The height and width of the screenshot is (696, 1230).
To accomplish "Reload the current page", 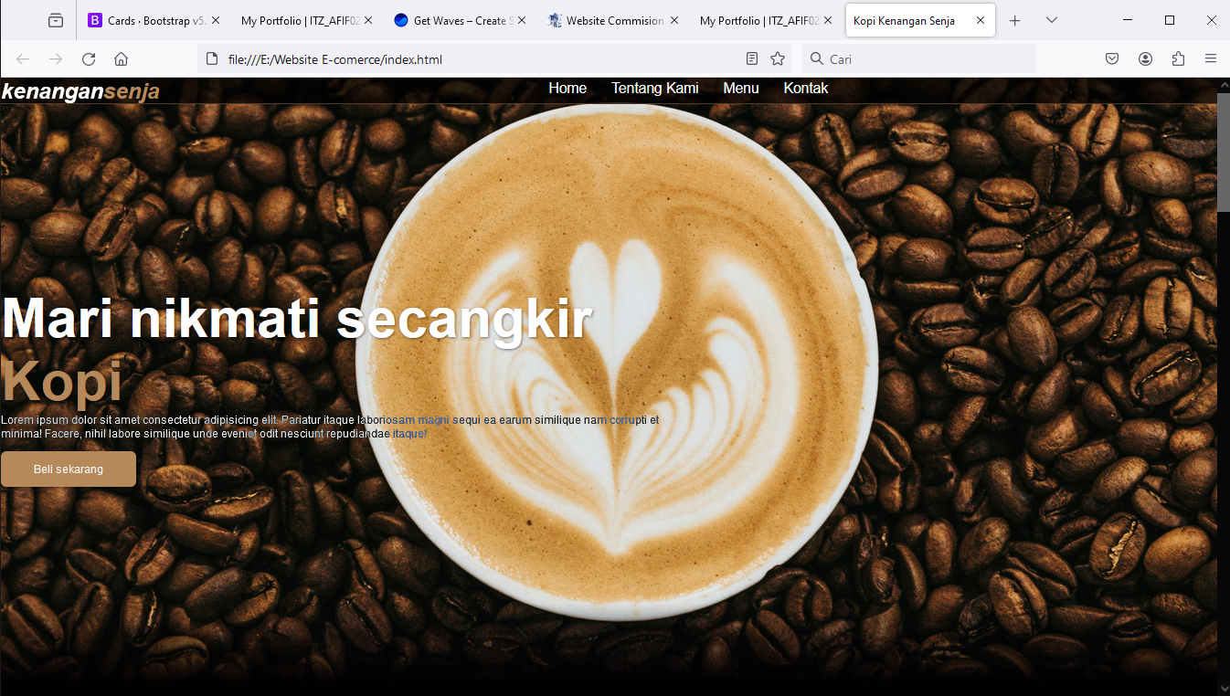I will (88, 58).
